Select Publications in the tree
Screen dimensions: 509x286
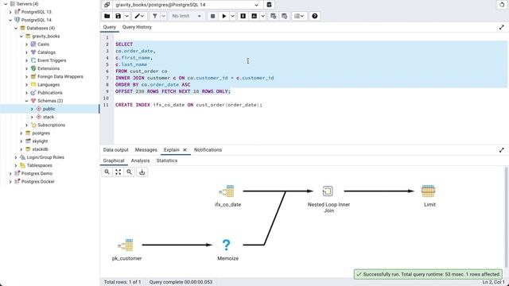50,93
